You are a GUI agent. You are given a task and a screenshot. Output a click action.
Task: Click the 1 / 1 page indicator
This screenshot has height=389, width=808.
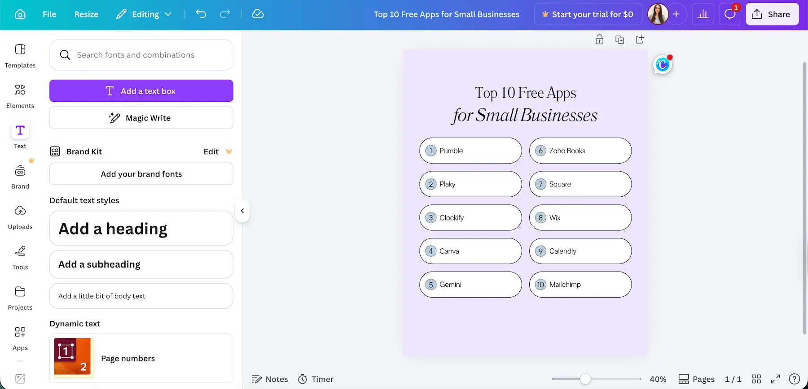click(x=733, y=379)
